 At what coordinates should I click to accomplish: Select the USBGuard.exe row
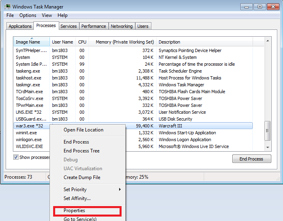133,119
